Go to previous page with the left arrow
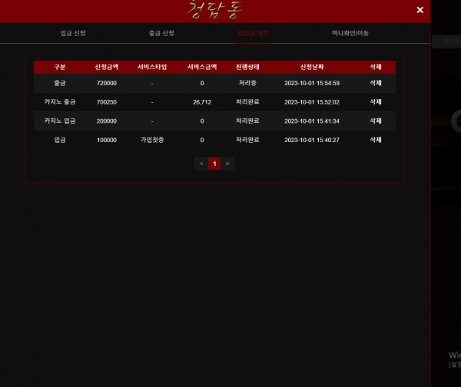461x387 pixels. [x=201, y=164]
